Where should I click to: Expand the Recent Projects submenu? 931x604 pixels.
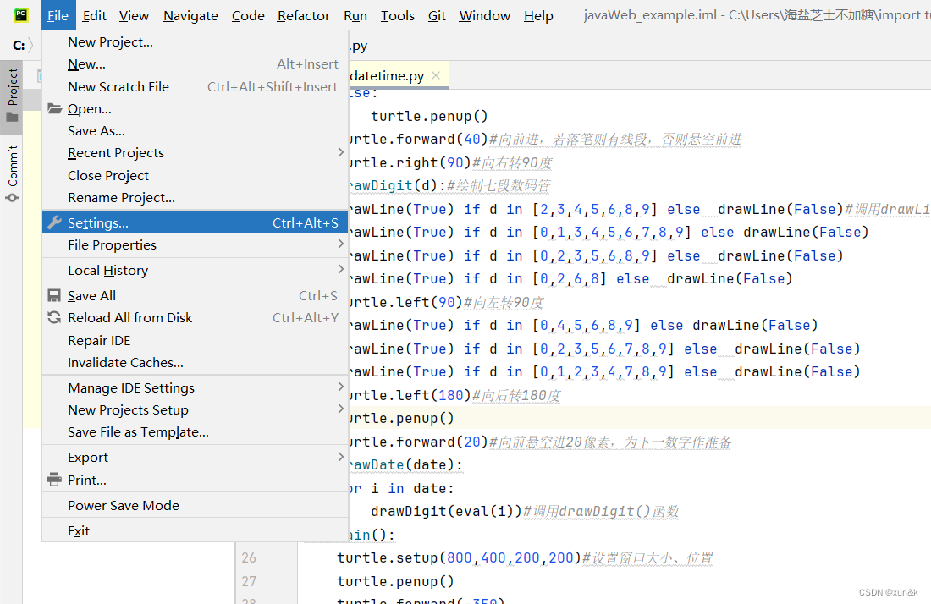116,152
